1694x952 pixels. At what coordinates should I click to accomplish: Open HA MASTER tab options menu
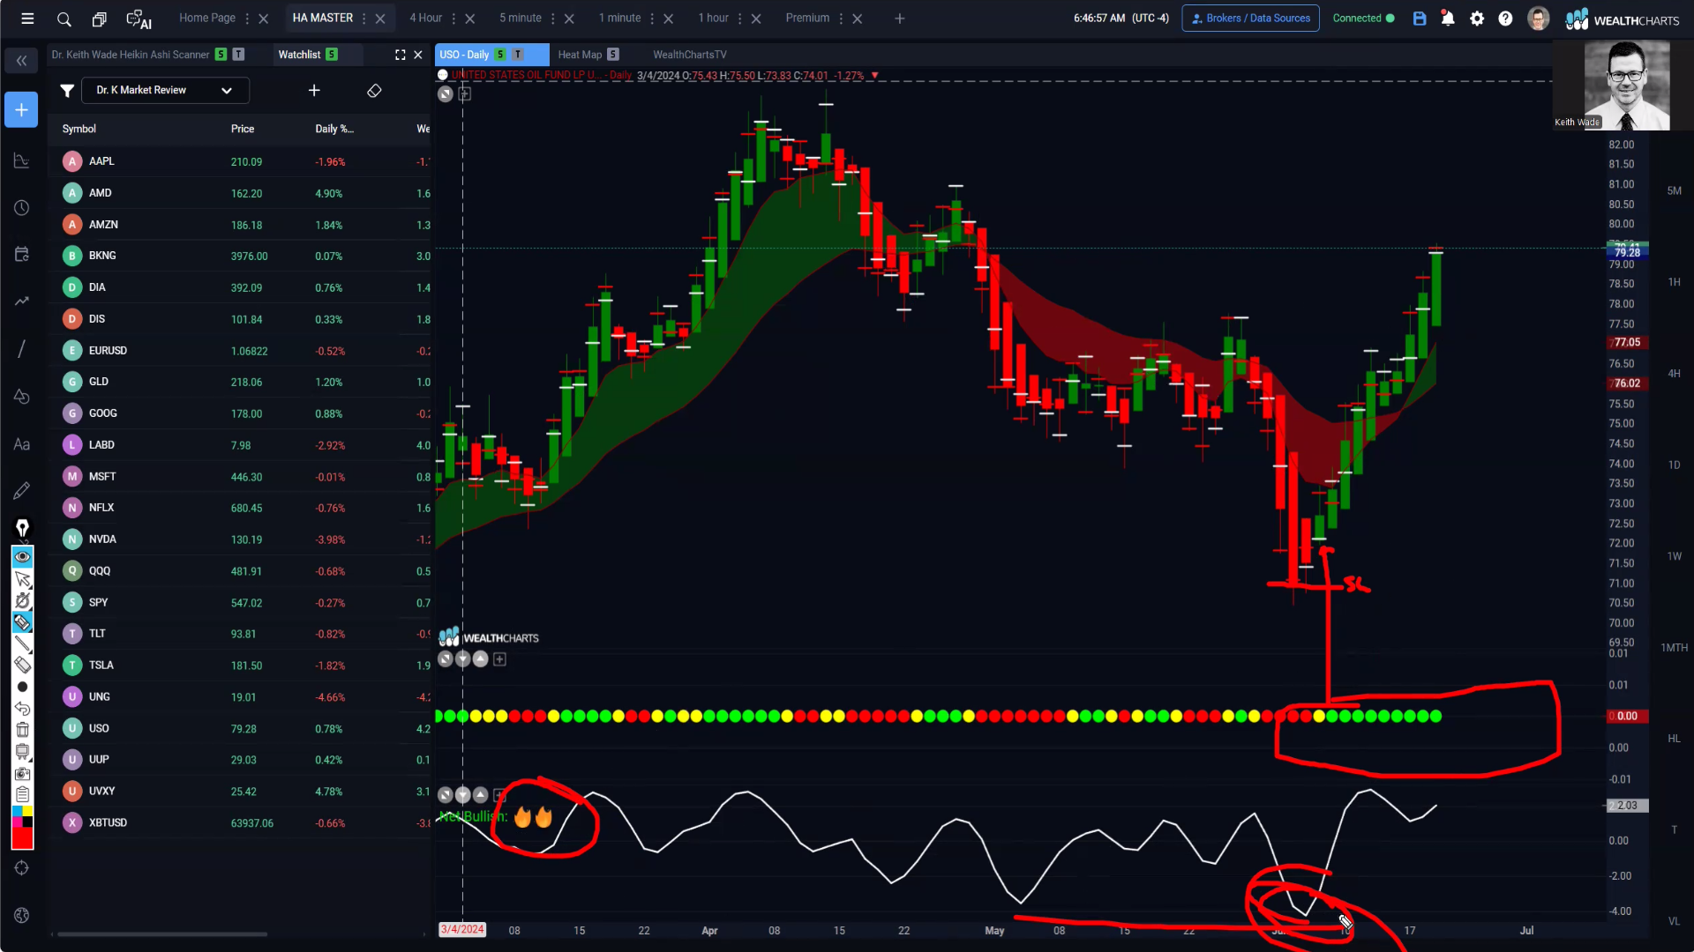[364, 19]
